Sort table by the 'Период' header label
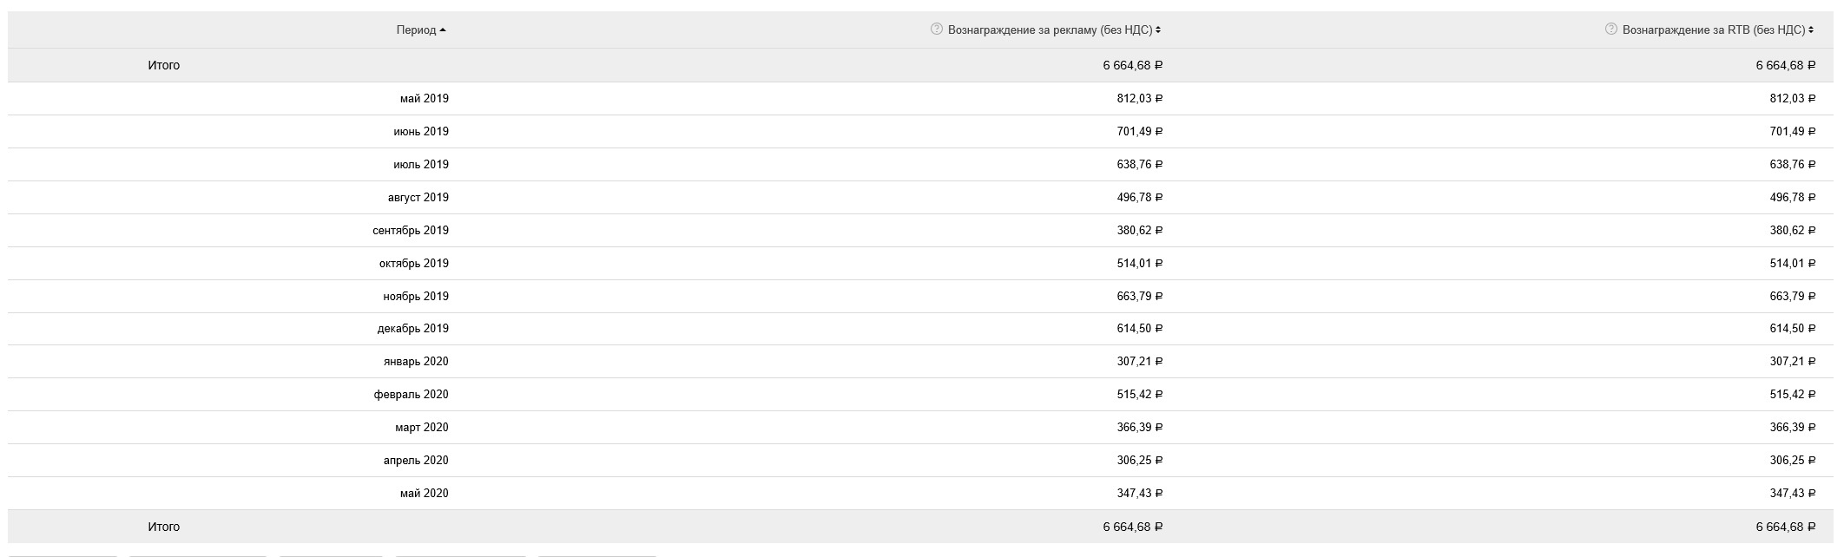Image resolution: width=1844 pixels, height=557 pixels. (416, 30)
